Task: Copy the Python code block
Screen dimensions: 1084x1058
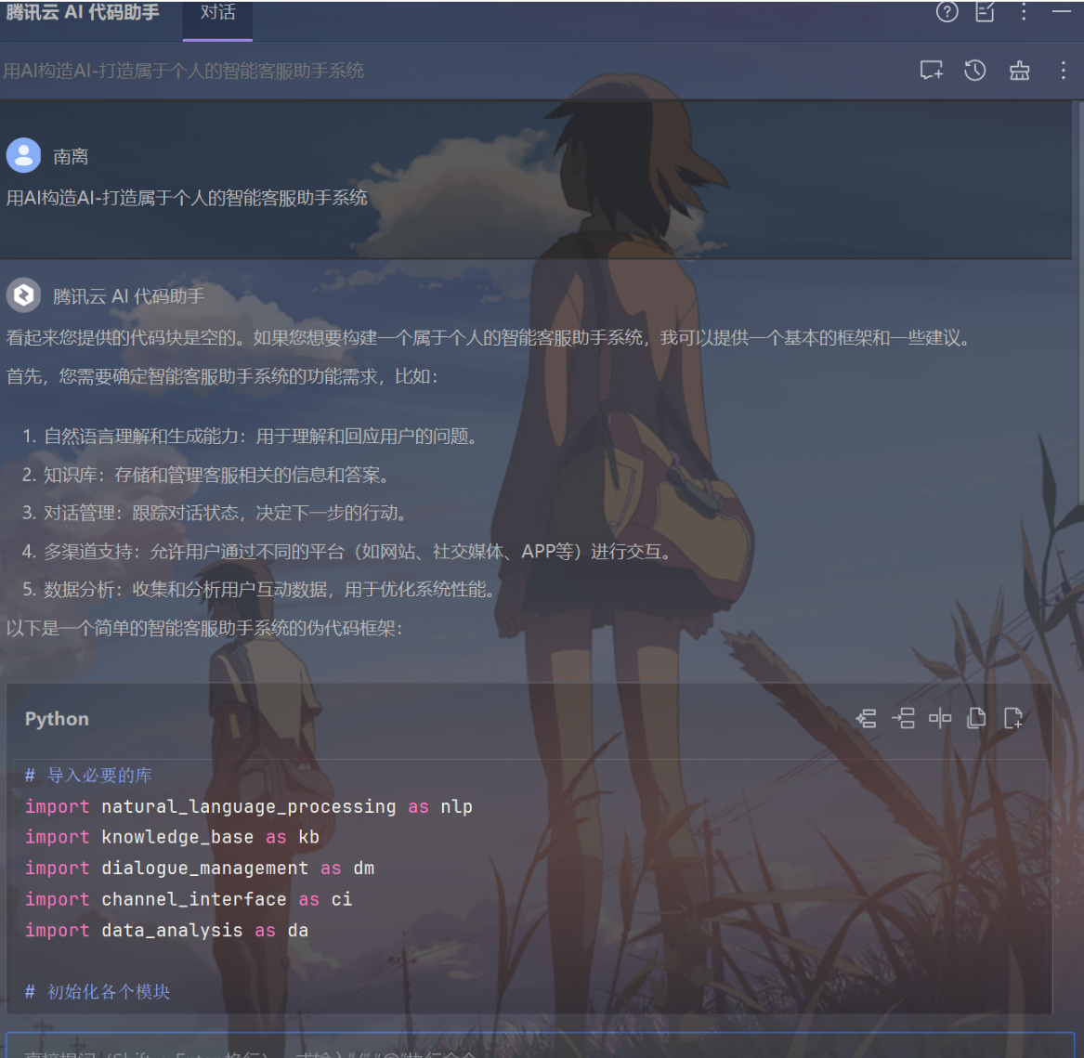Action: tap(976, 718)
